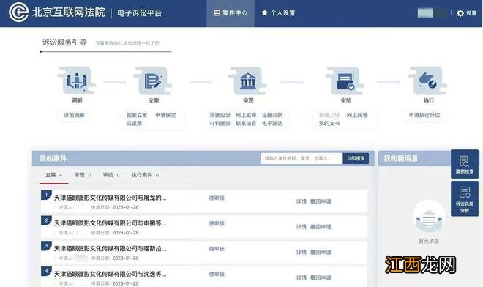Image resolution: width=483 pixels, height=287 pixels.
Task: Open the 诉前调解 link
Action: coord(74,115)
